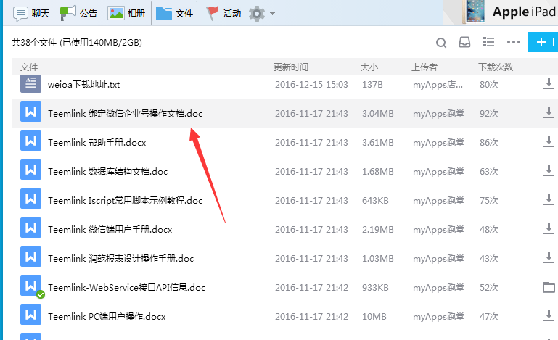Download Teemlink 绑定微信企业号操作文档.doc
This screenshot has height=340, width=558.
coord(549,113)
